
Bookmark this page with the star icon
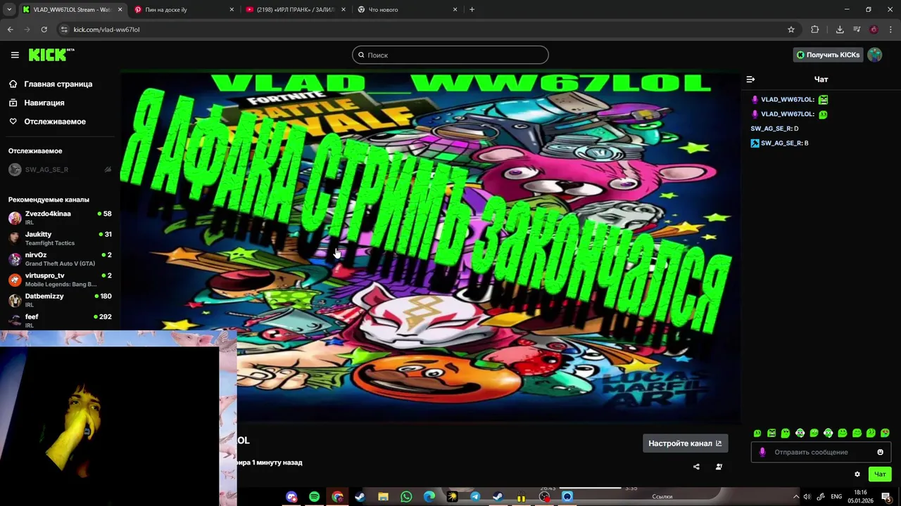[x=791, y=30]
